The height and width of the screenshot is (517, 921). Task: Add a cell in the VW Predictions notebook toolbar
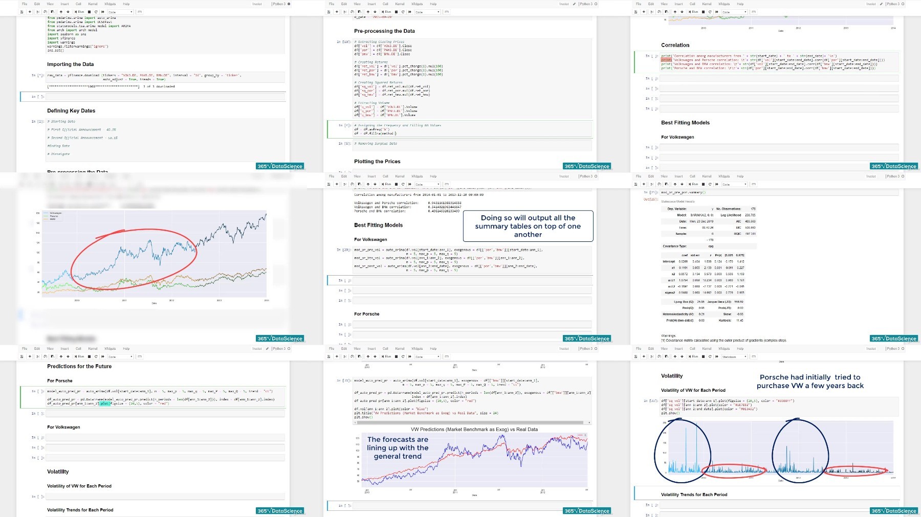coord(337,356)
